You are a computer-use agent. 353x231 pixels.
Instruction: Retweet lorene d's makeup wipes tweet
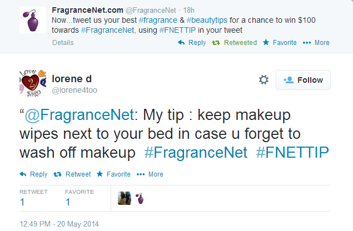(x=72, y=174)
